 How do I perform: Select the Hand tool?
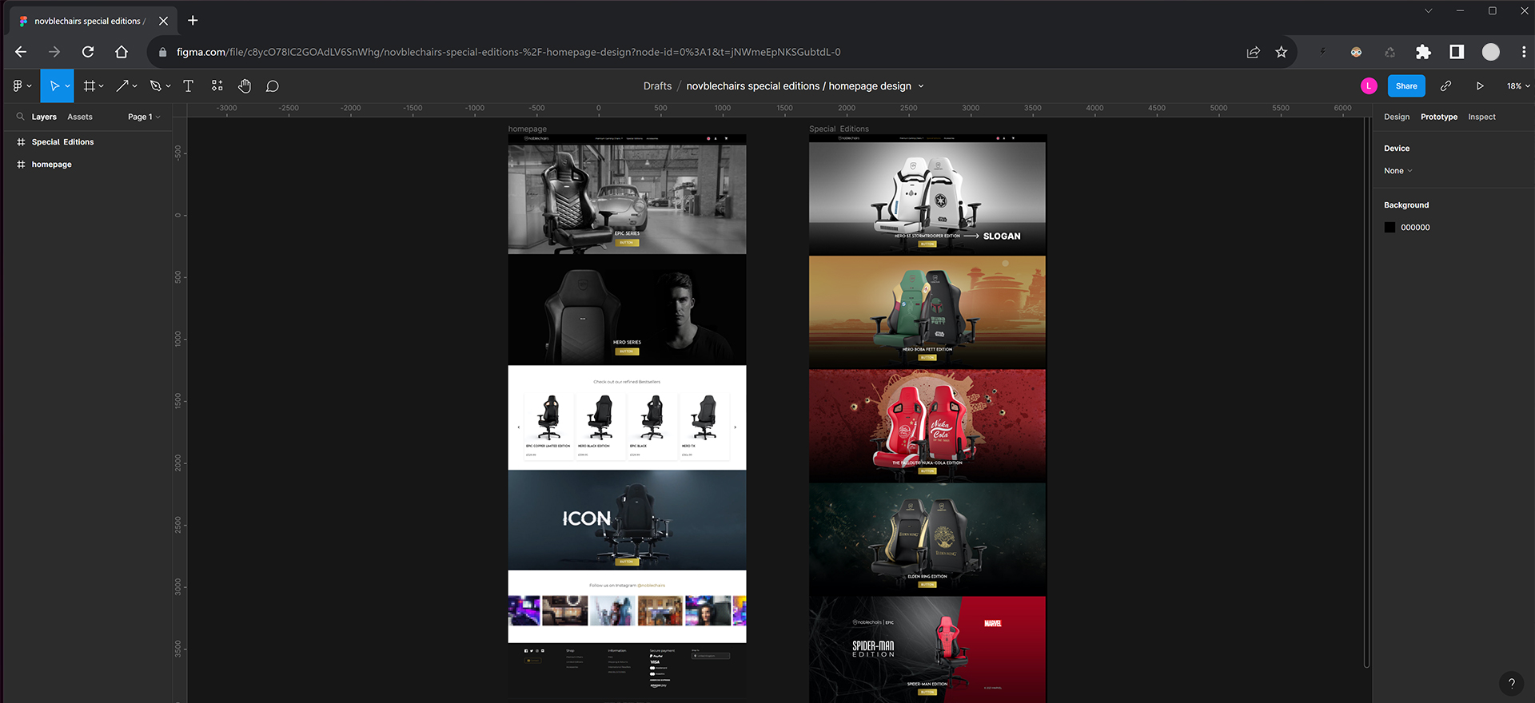point(245,86)
